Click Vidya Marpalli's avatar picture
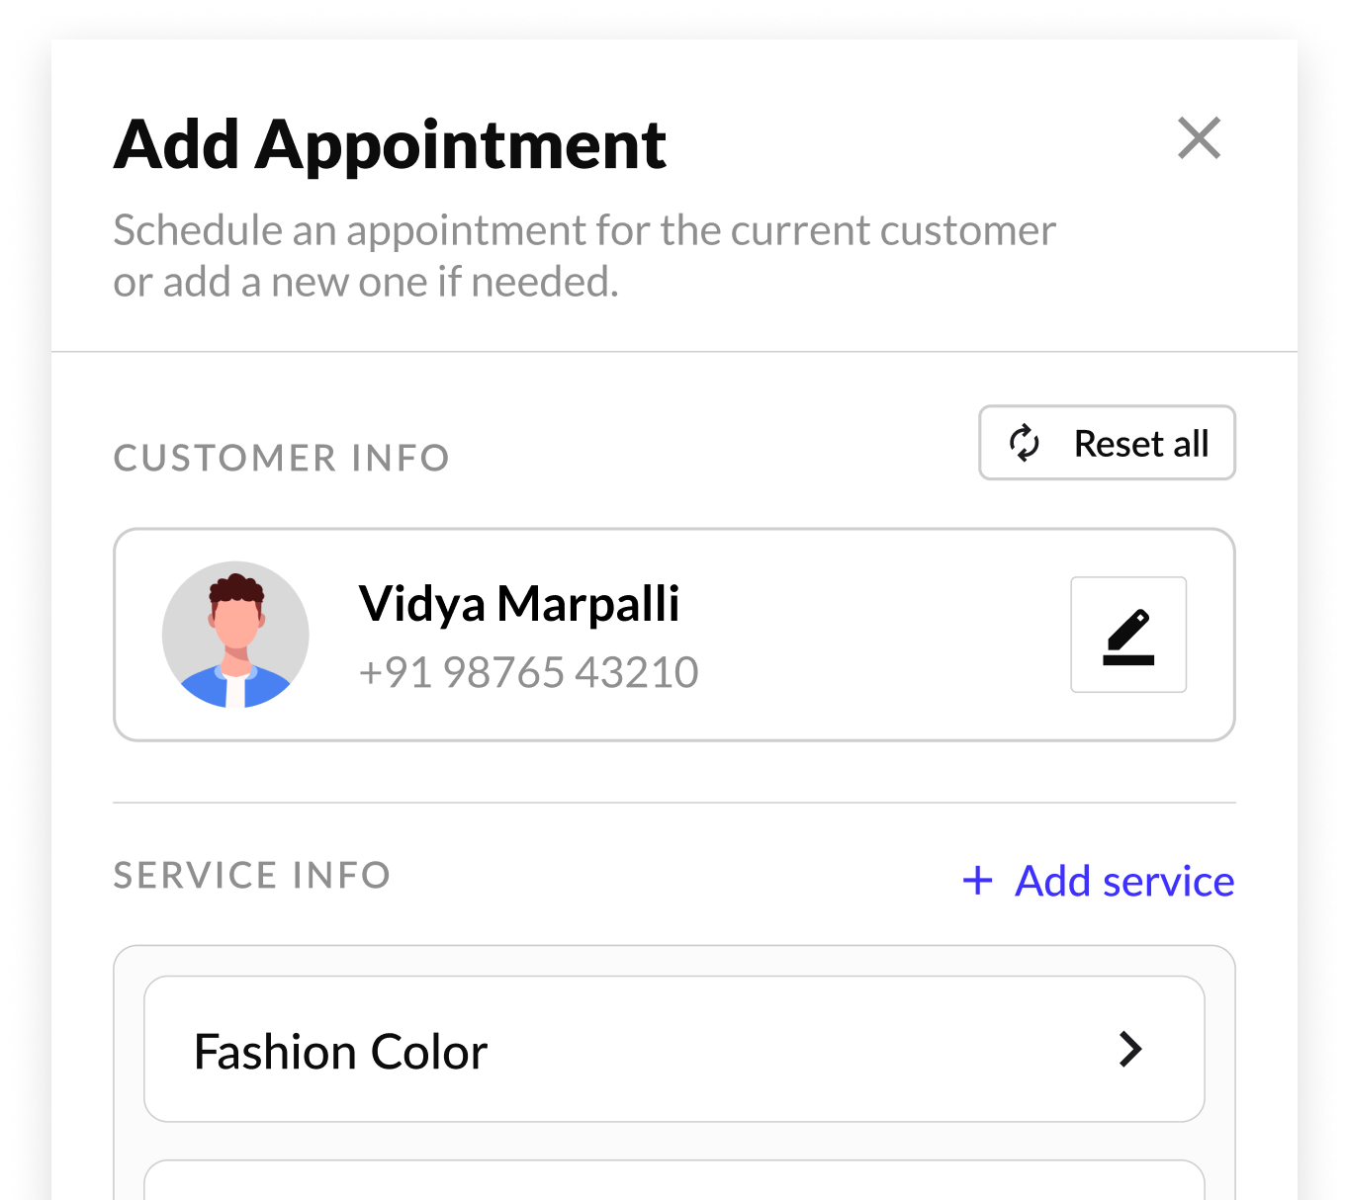This screenshot has width=1345, height=1200. click(x=235, y=634)
